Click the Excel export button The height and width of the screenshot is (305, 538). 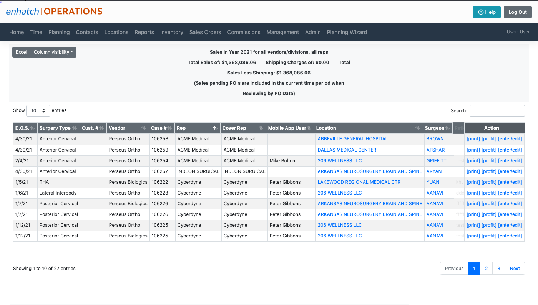click(21, 52)
